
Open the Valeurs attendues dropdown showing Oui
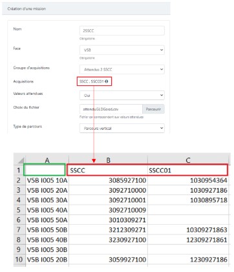click(122, 95)
